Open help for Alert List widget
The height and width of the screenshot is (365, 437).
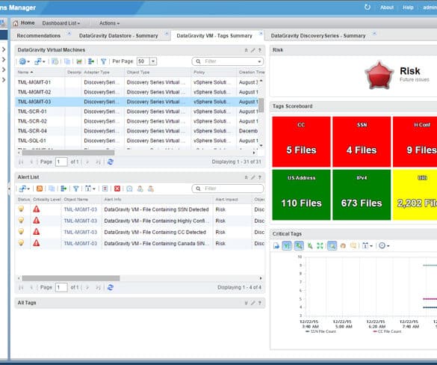coord(259,177)
